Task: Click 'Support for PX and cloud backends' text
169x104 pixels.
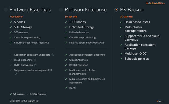Action: [142, 38]
